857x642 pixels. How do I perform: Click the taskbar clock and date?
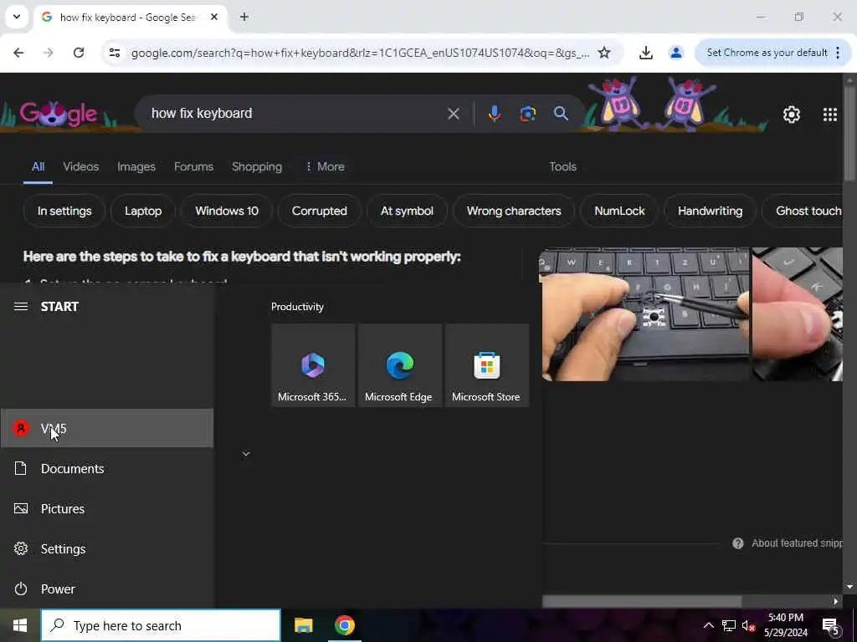coord(785,625)
